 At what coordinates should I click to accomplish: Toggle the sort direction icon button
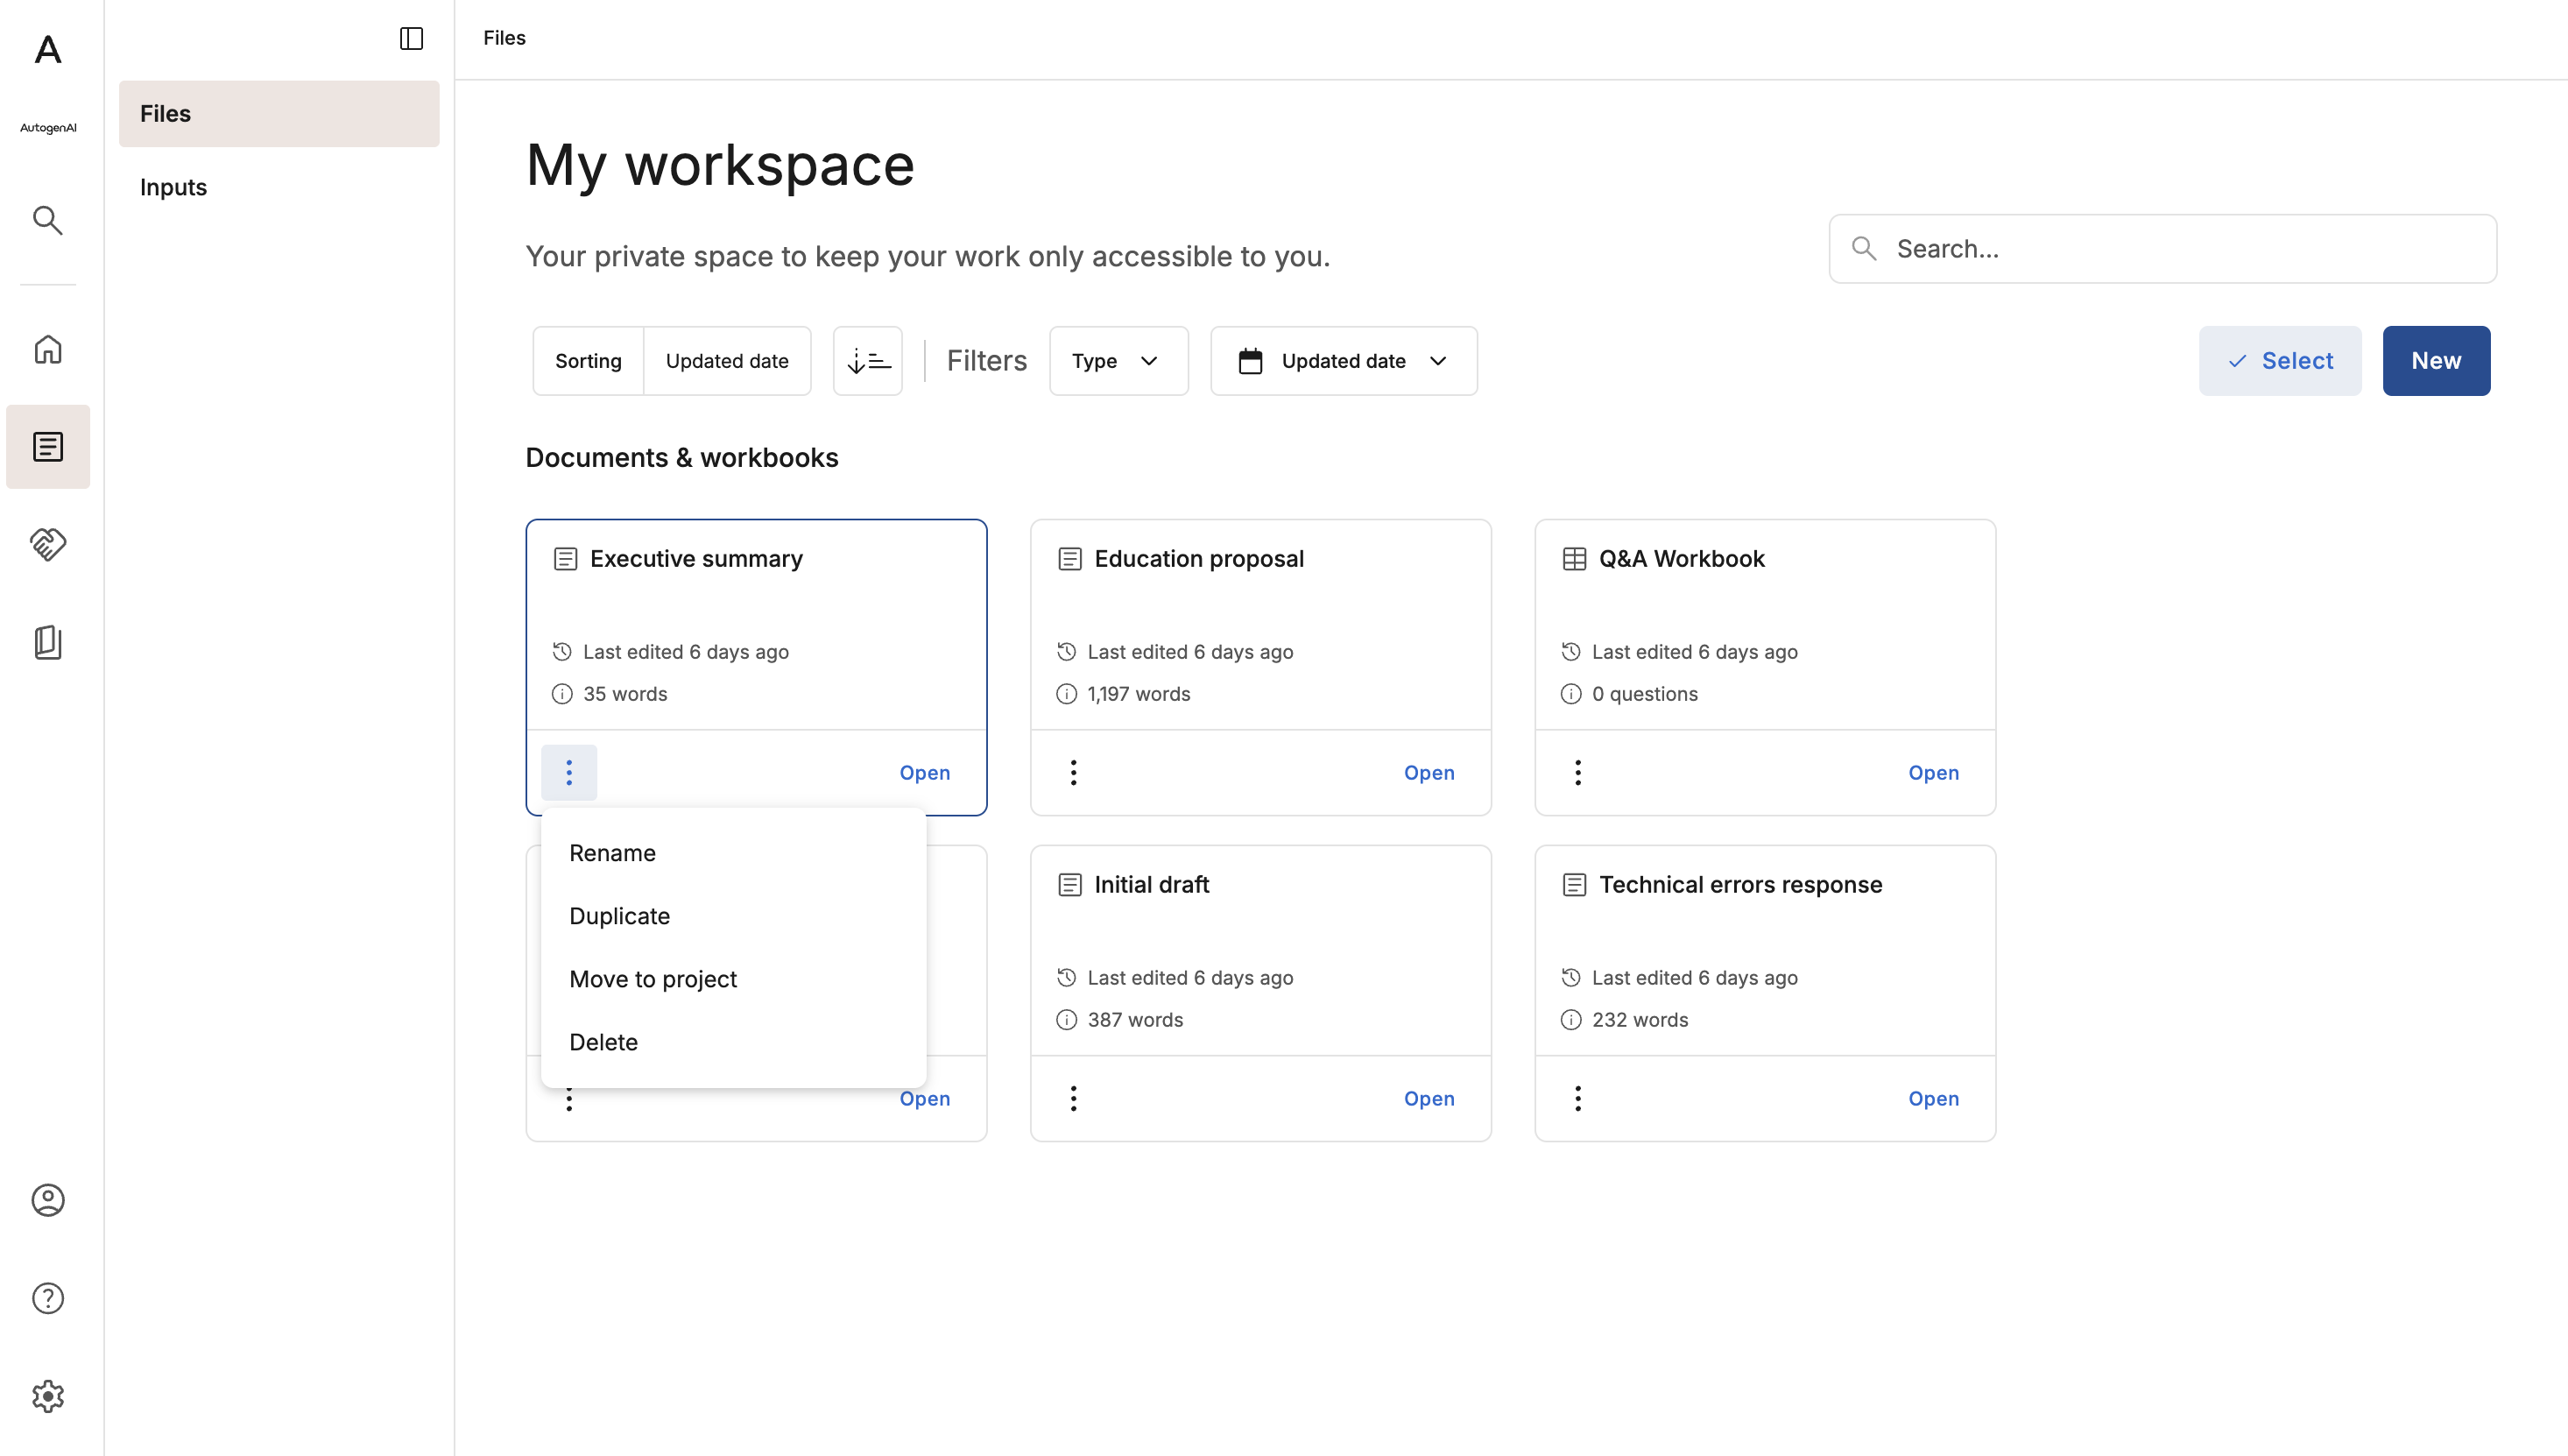[868, 361]
